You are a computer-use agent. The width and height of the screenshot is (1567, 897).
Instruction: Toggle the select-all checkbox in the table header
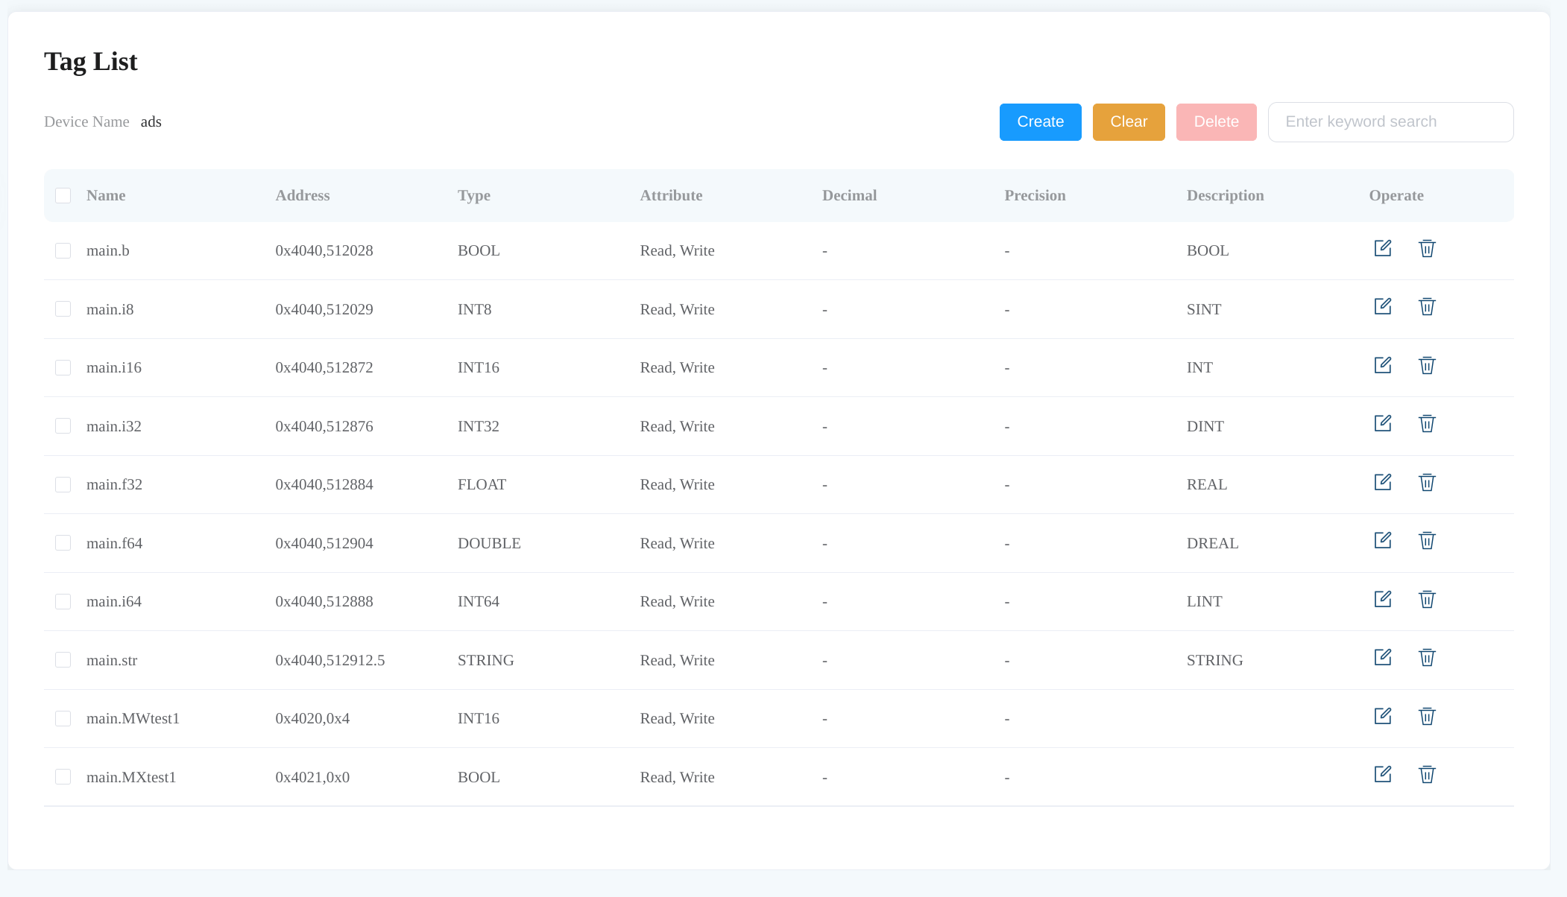(63, 195)
